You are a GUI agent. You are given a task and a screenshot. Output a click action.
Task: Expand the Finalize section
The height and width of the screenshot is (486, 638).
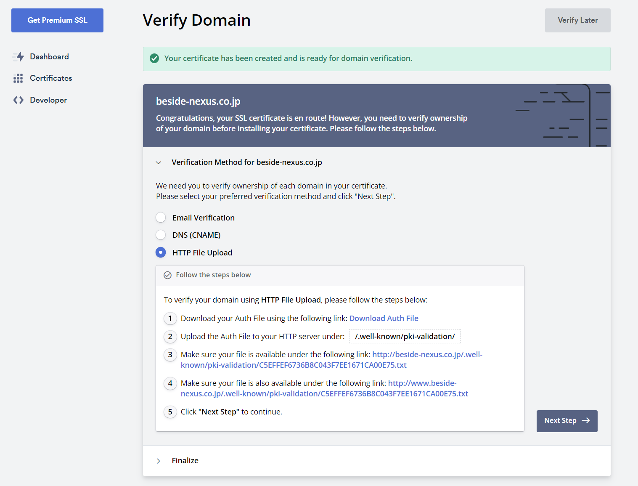click(x=185, y=460)
